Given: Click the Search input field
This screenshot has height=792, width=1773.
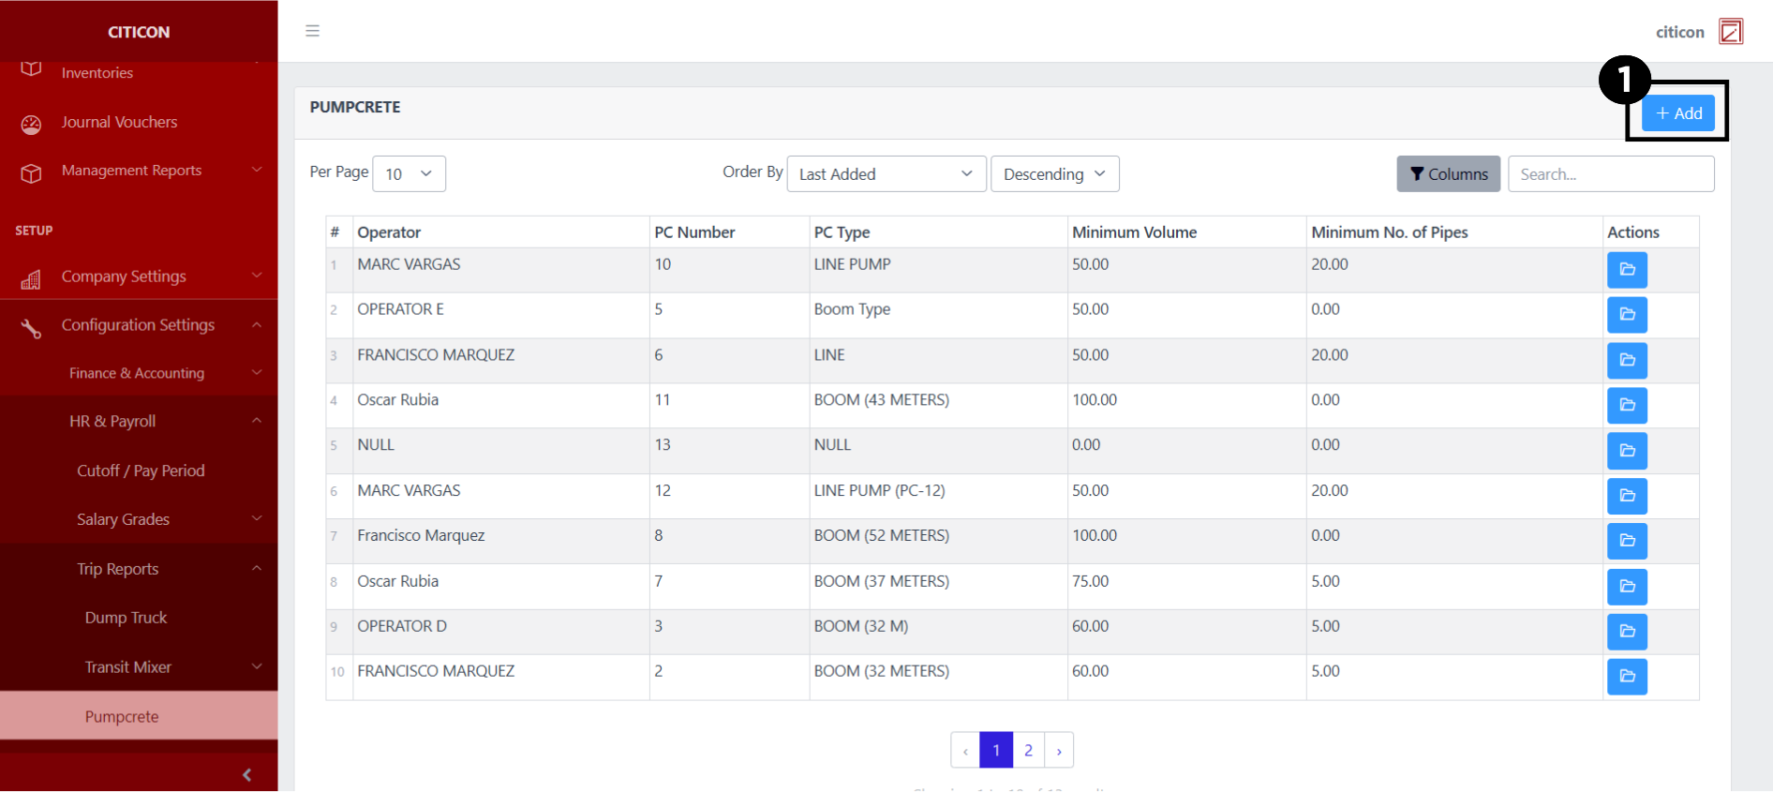Looking at the screenshot, I should (1610, 174).
